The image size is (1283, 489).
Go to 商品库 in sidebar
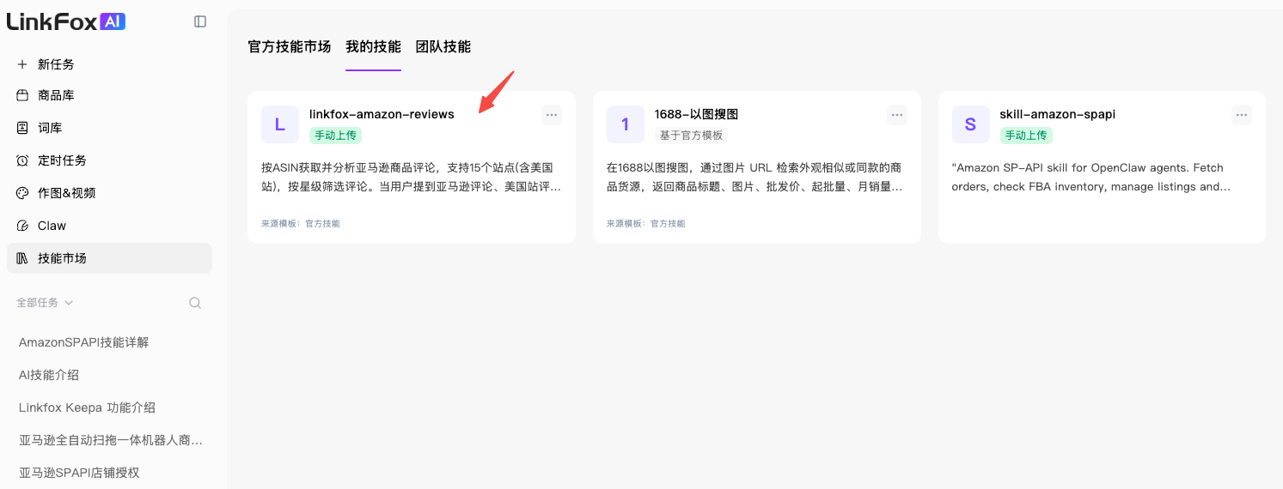(109, 95)
